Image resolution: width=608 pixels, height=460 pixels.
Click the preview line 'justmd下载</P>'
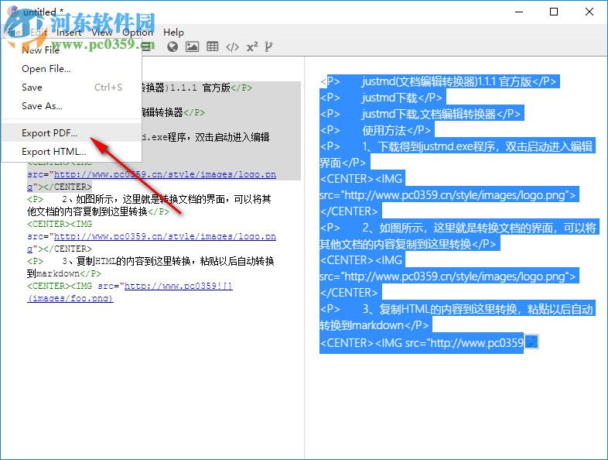point(401,98)
